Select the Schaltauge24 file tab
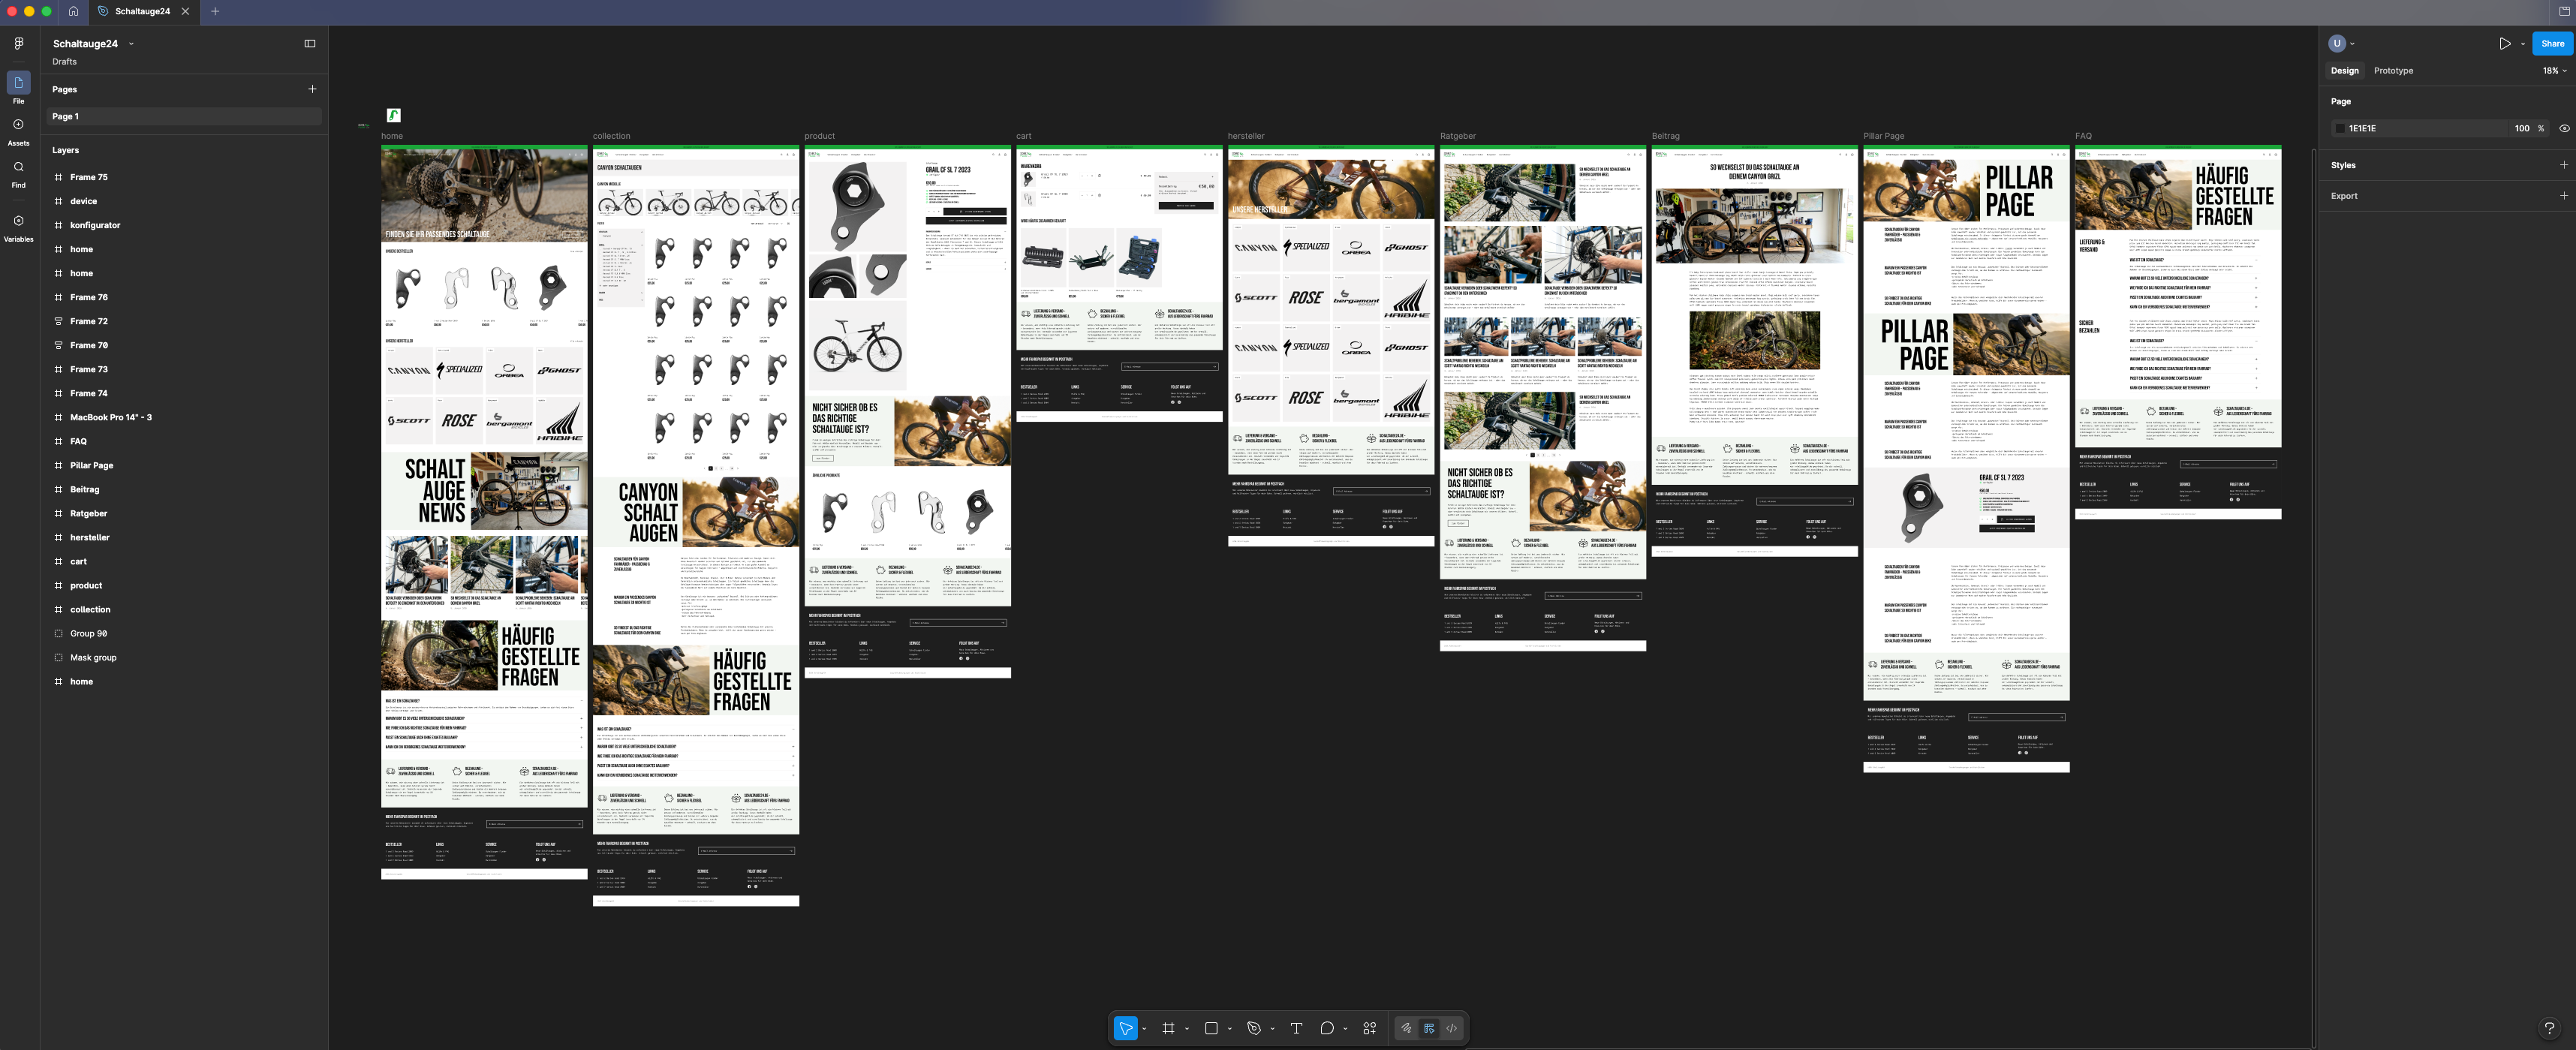This screenshot has width=2576, height=1050. [141, 11]
